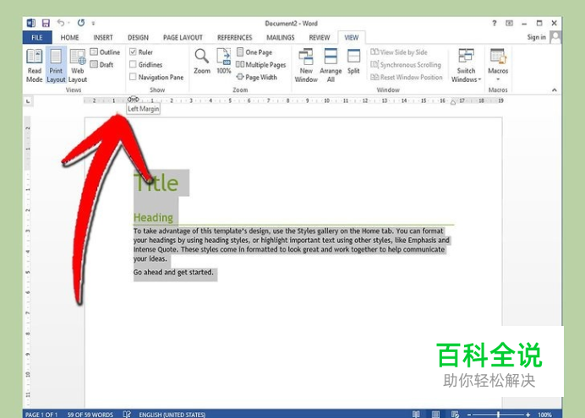Image resolution: width=585 pixels, height=418 pixels.
Task: Open Ribbon Display Options
Action: pyautogui.click(x=509, y=23)
